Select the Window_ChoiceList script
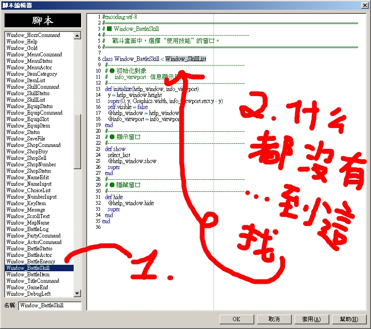371x329 pixels. [x=39, y=190]
